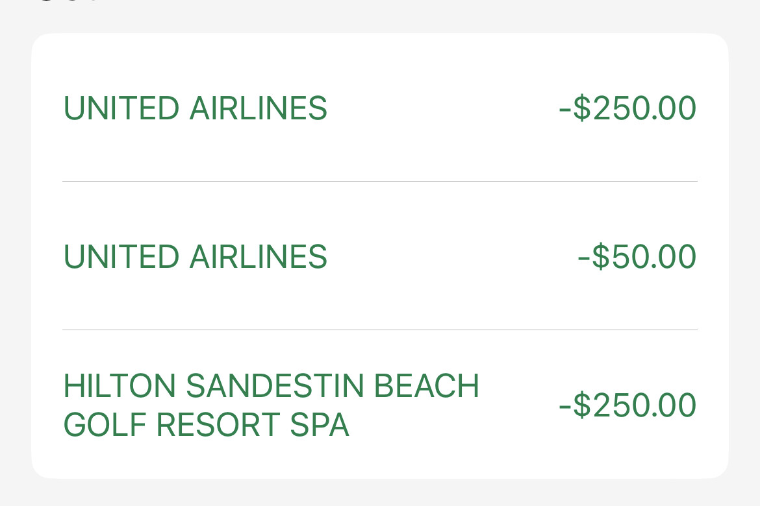
Task: Open the United Airlines $50.00 transaction
Action: [x=195, y=257]
